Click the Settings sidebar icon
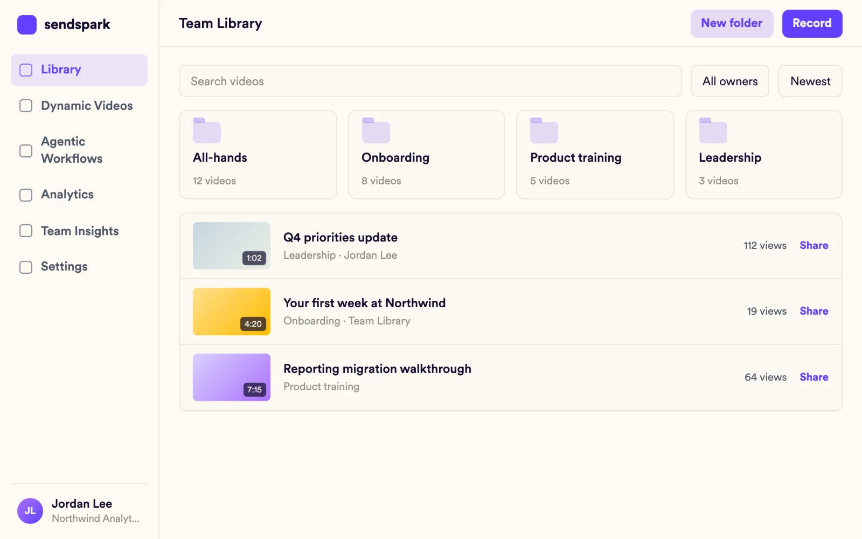Image resolution: width=862 pixels, height=539 pixels. 26,267
